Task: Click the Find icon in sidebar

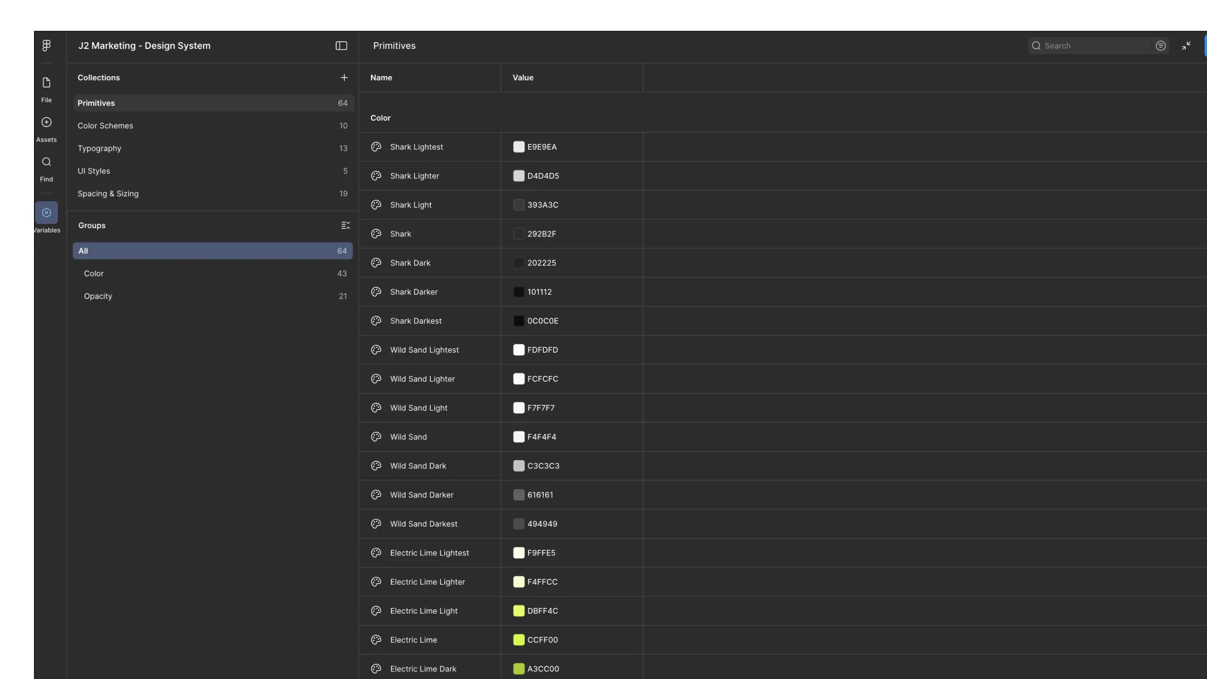Action: click(47, 162)
